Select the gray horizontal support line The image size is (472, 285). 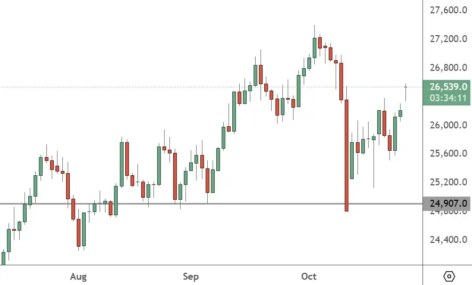click(x=213, y=203)
